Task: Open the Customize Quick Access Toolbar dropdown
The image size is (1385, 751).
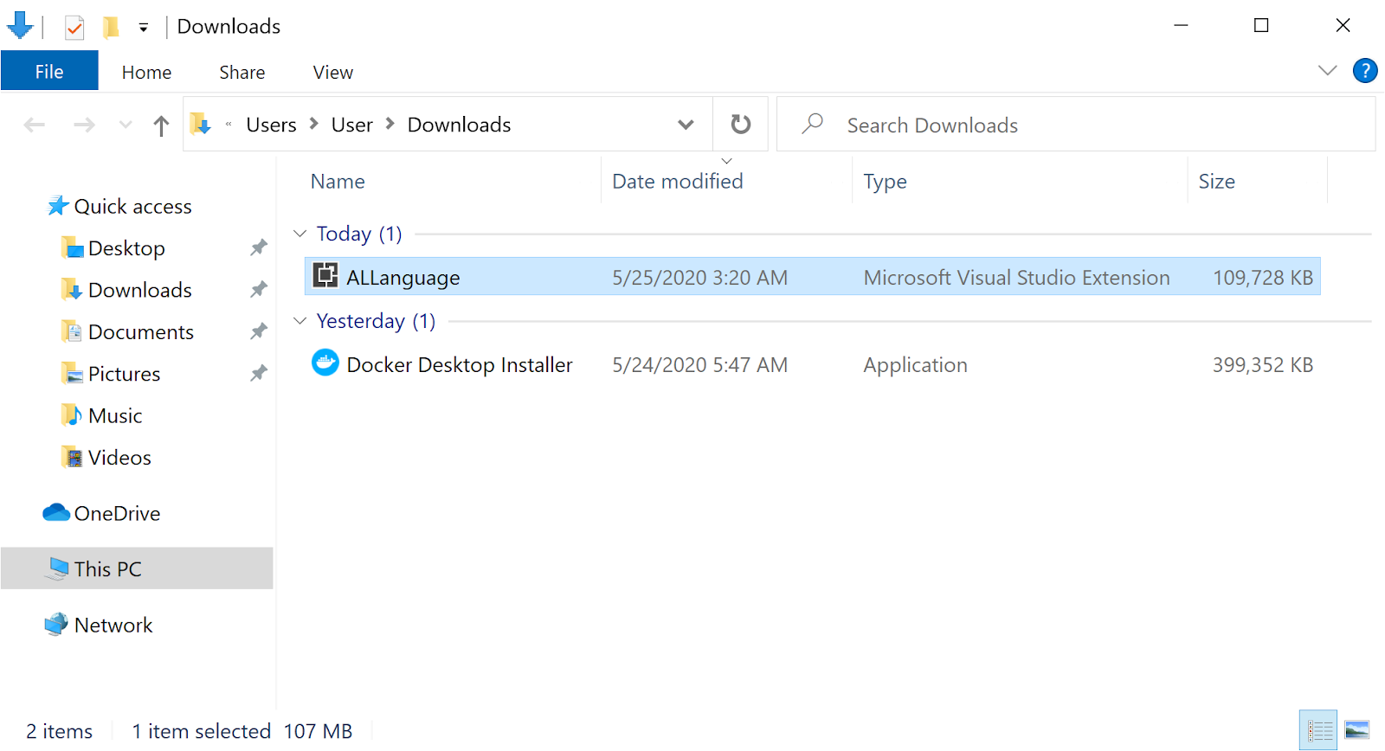Action: tap(143, 28)
